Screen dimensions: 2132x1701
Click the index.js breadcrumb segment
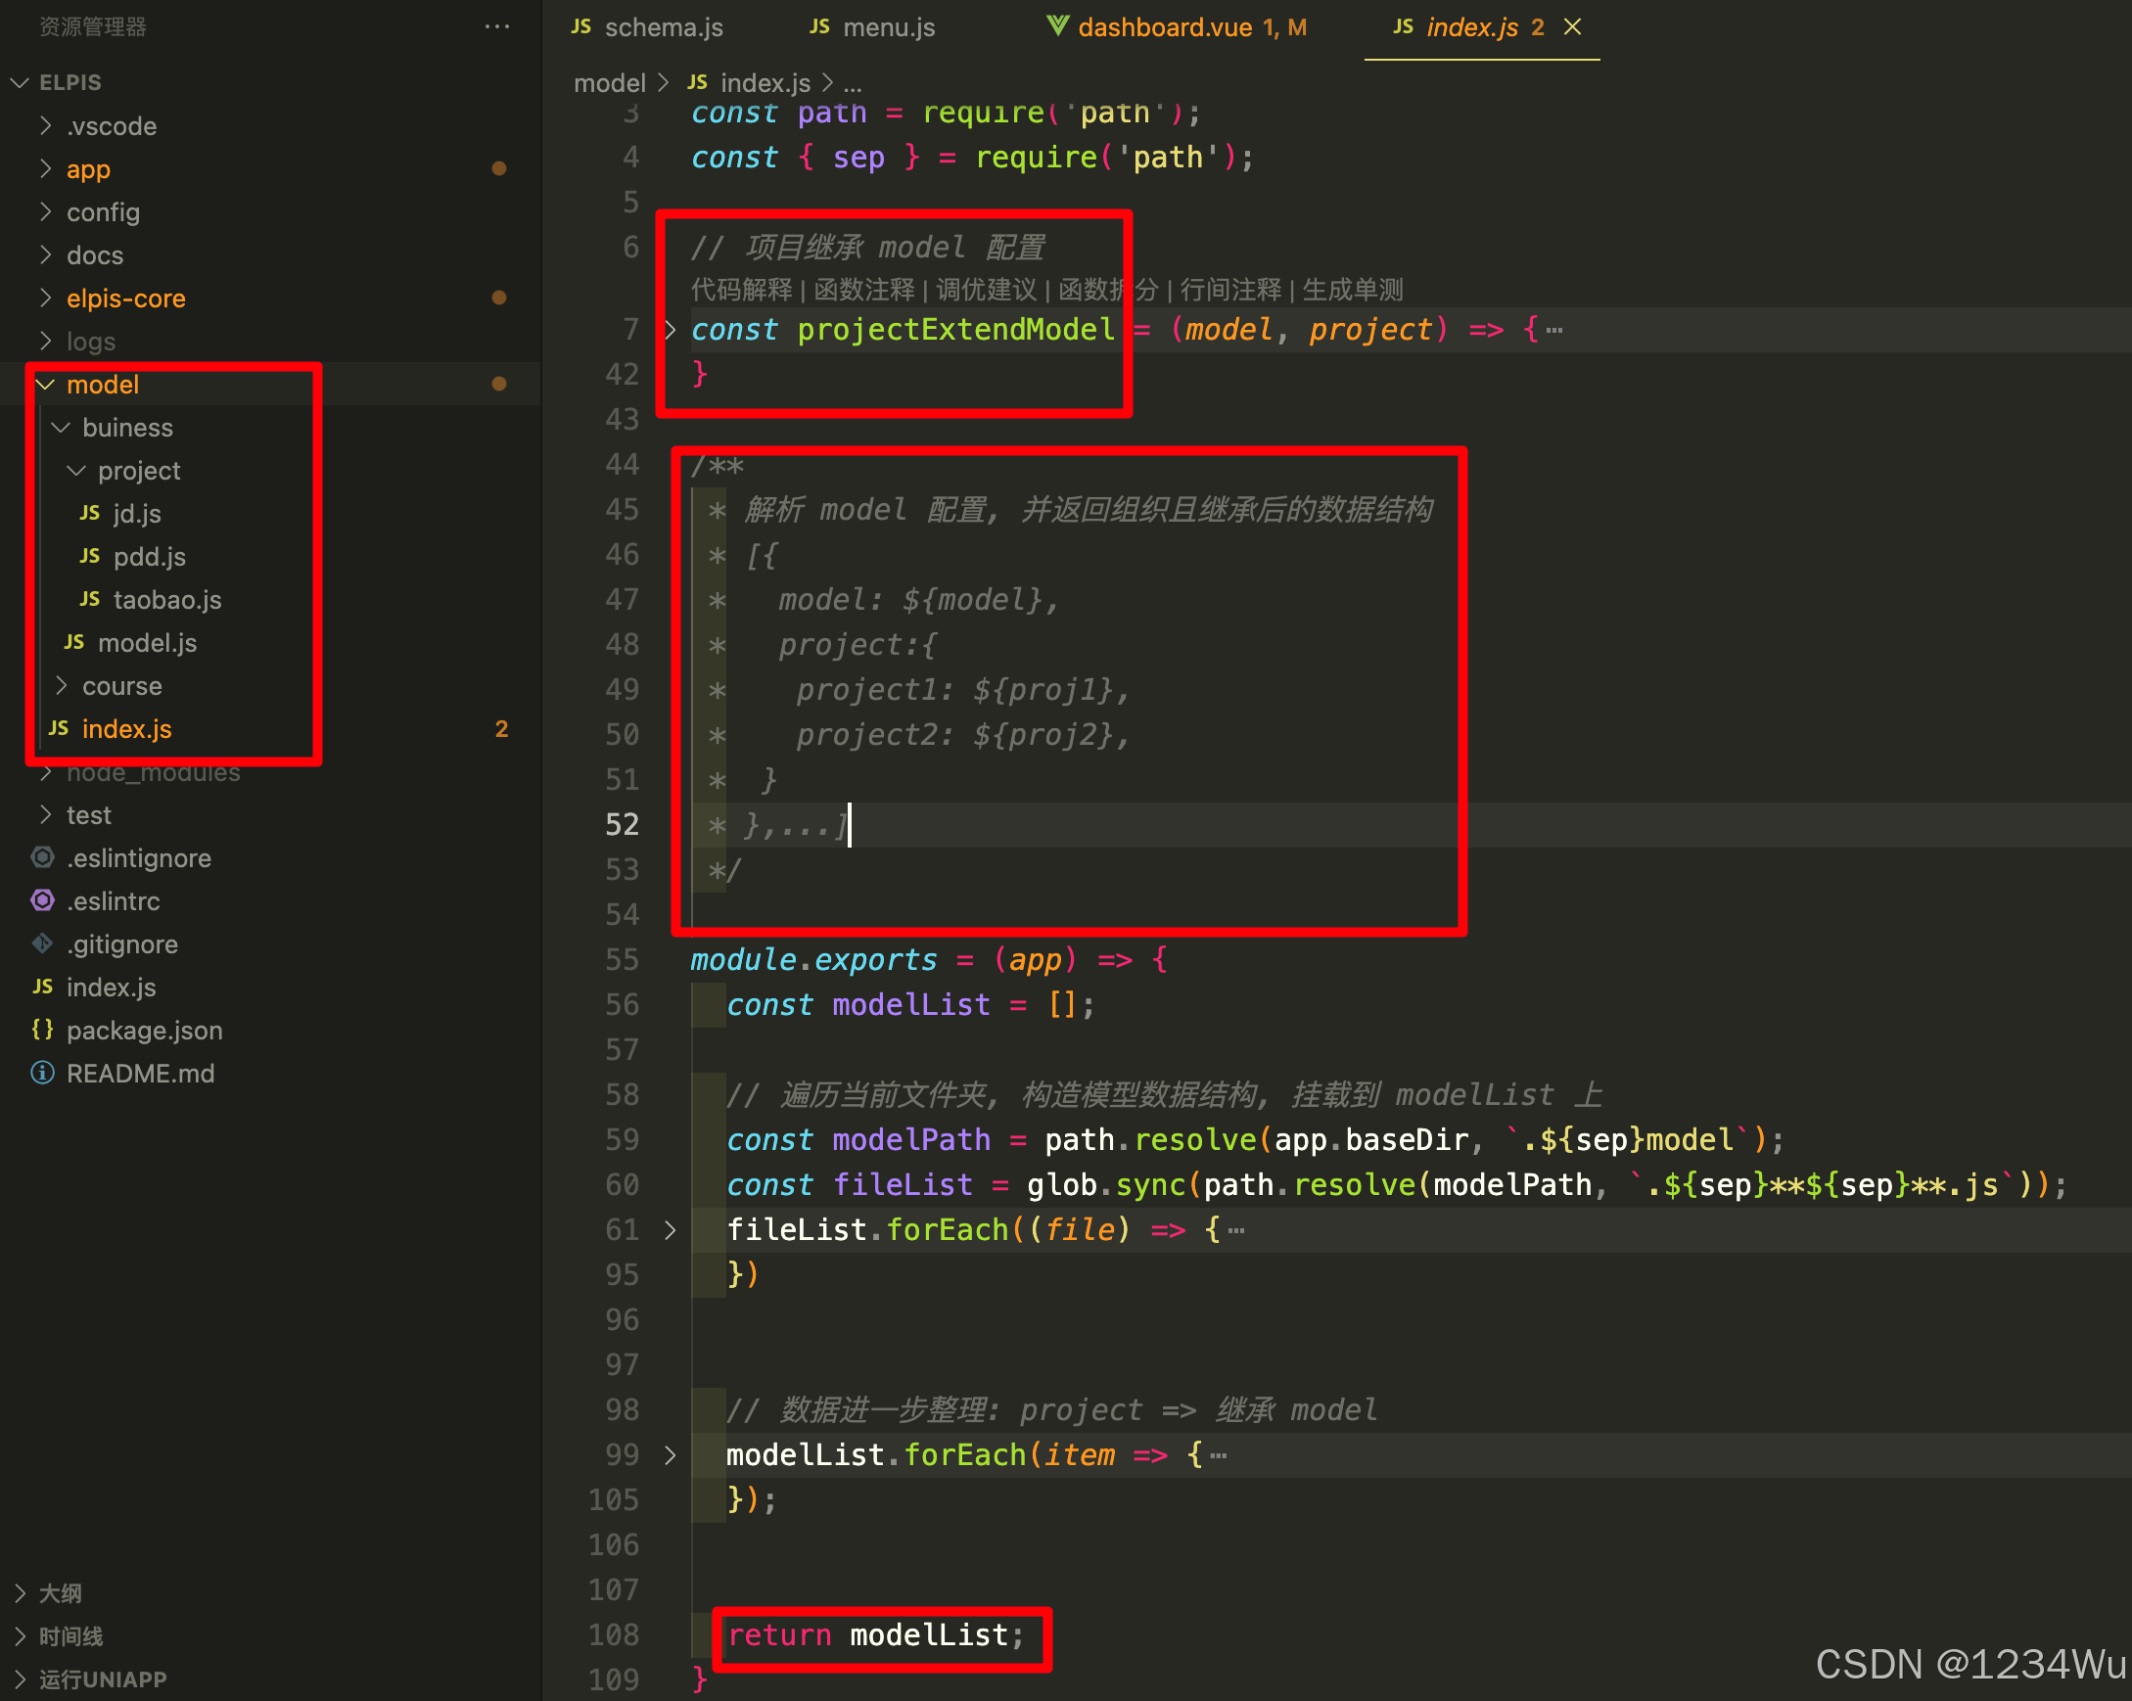pos(765,83)
